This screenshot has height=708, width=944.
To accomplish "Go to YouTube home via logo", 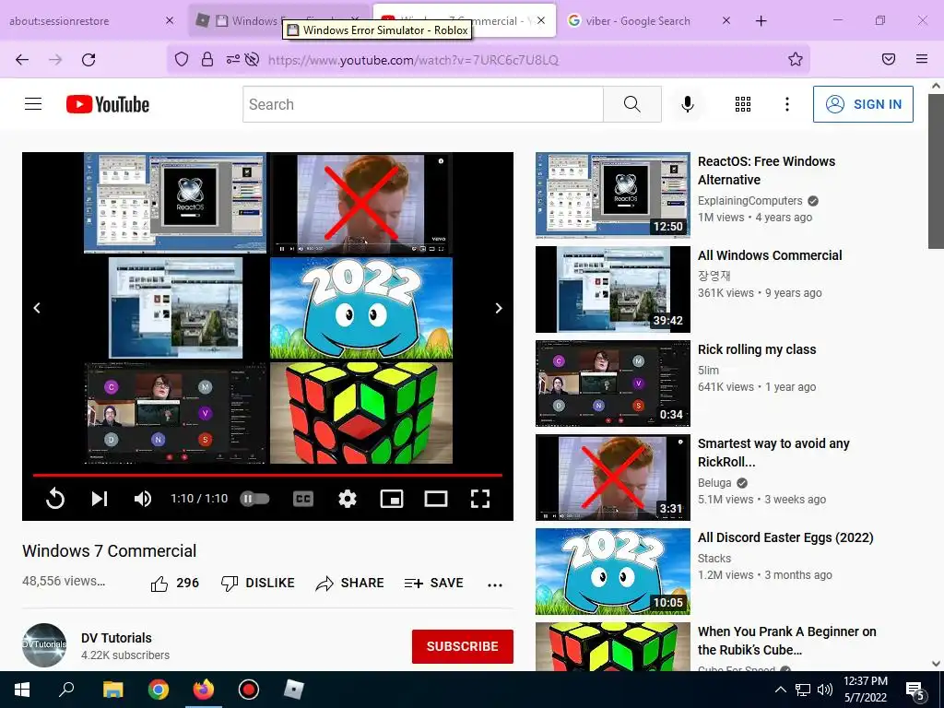I will coord(108,104).
